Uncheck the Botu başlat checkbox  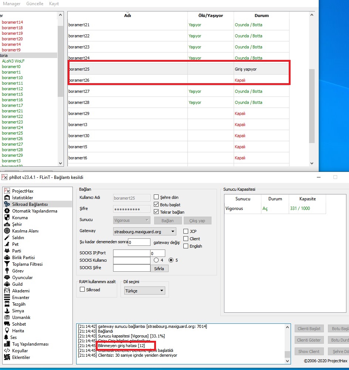(x=156, y=205)
